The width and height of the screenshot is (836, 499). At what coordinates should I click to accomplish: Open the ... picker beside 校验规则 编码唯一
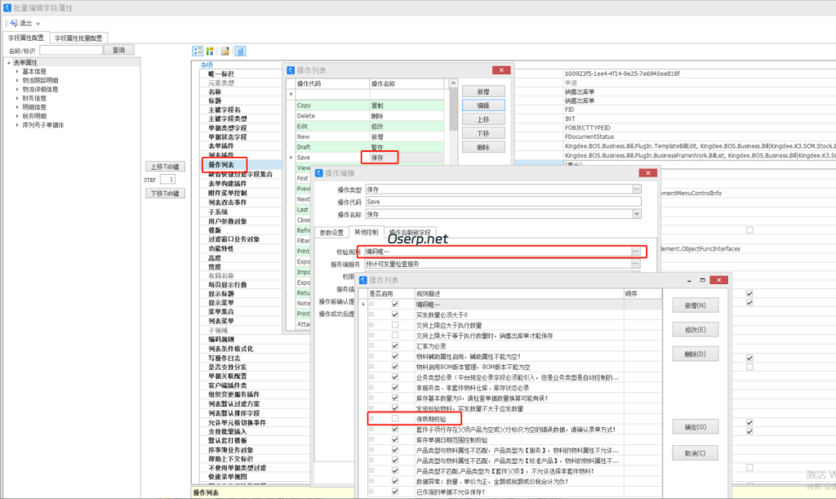coord(635,252)
